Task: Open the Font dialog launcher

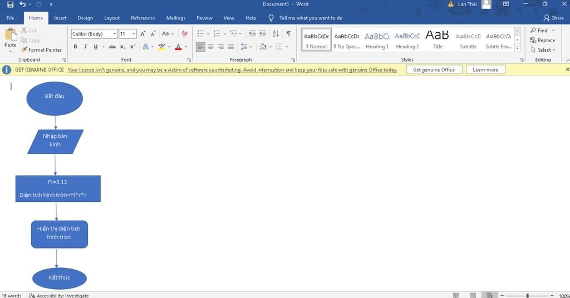Action: tap(189, 59)
